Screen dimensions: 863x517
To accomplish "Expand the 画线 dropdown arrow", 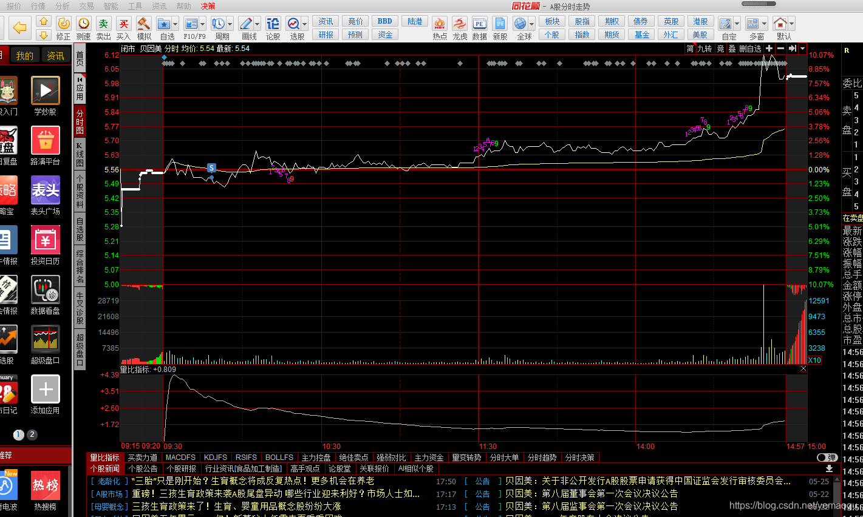I will pyautogui.click(x=258, y=24).
